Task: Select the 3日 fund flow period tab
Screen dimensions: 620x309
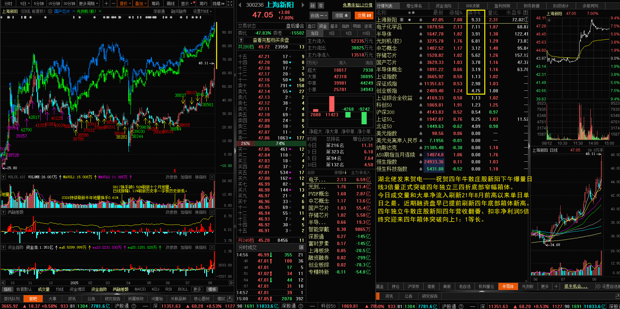Action: coord(331,33)
